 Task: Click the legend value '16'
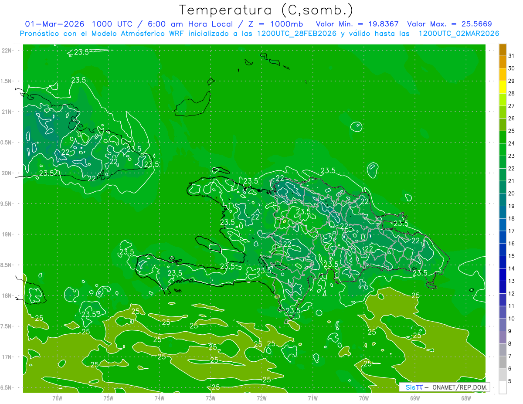coord(512,244)
